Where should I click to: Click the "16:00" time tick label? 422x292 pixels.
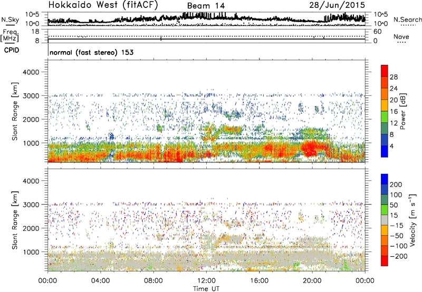[x=259, y=281]
